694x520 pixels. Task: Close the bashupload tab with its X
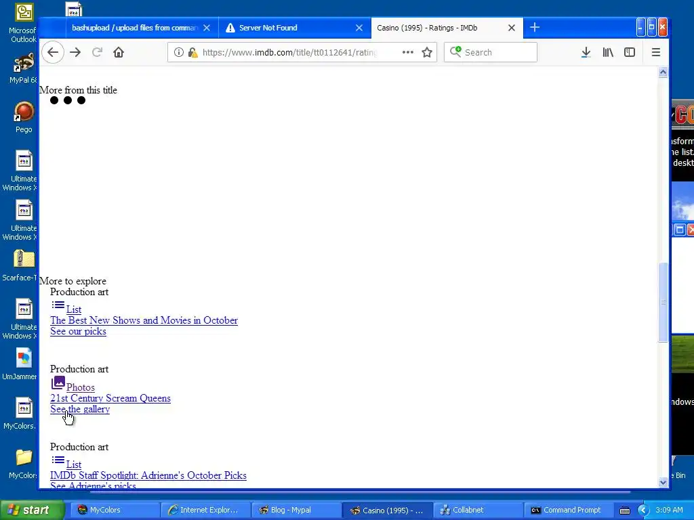207,28
